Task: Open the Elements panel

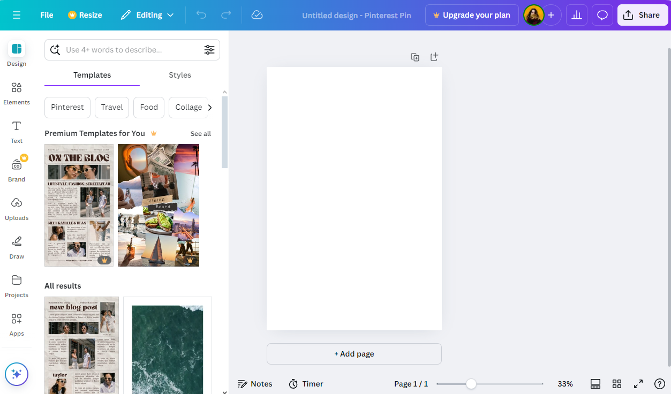Action: tap(17, 93)
